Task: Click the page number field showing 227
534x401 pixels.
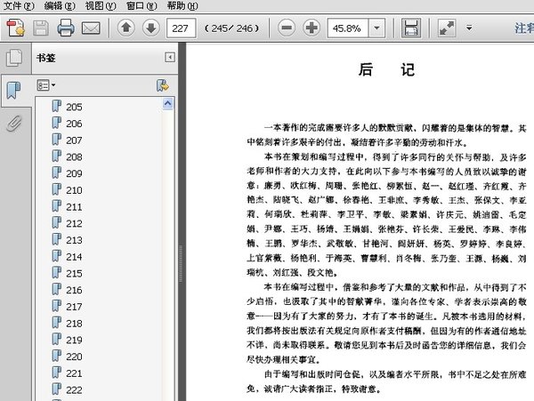Action: (180, 28)
